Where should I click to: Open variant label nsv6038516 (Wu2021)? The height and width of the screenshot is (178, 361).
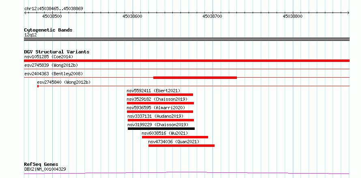pos(165,133)
